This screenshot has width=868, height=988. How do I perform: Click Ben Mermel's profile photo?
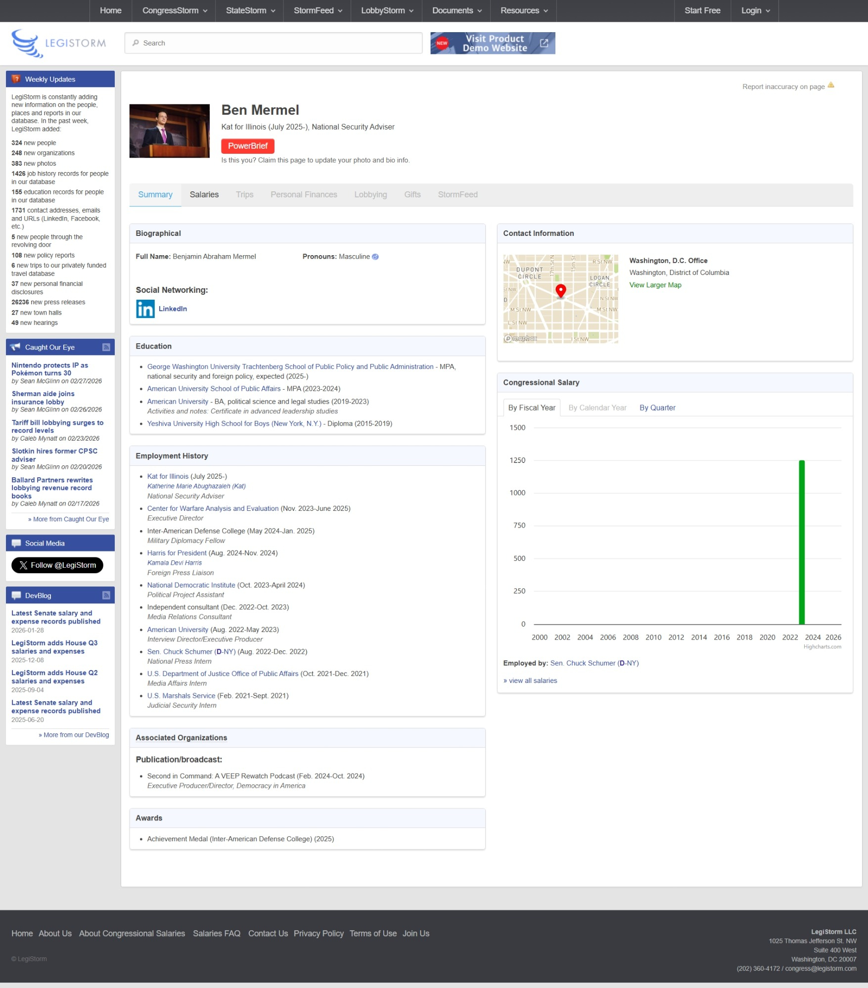(x=169, y=131)
